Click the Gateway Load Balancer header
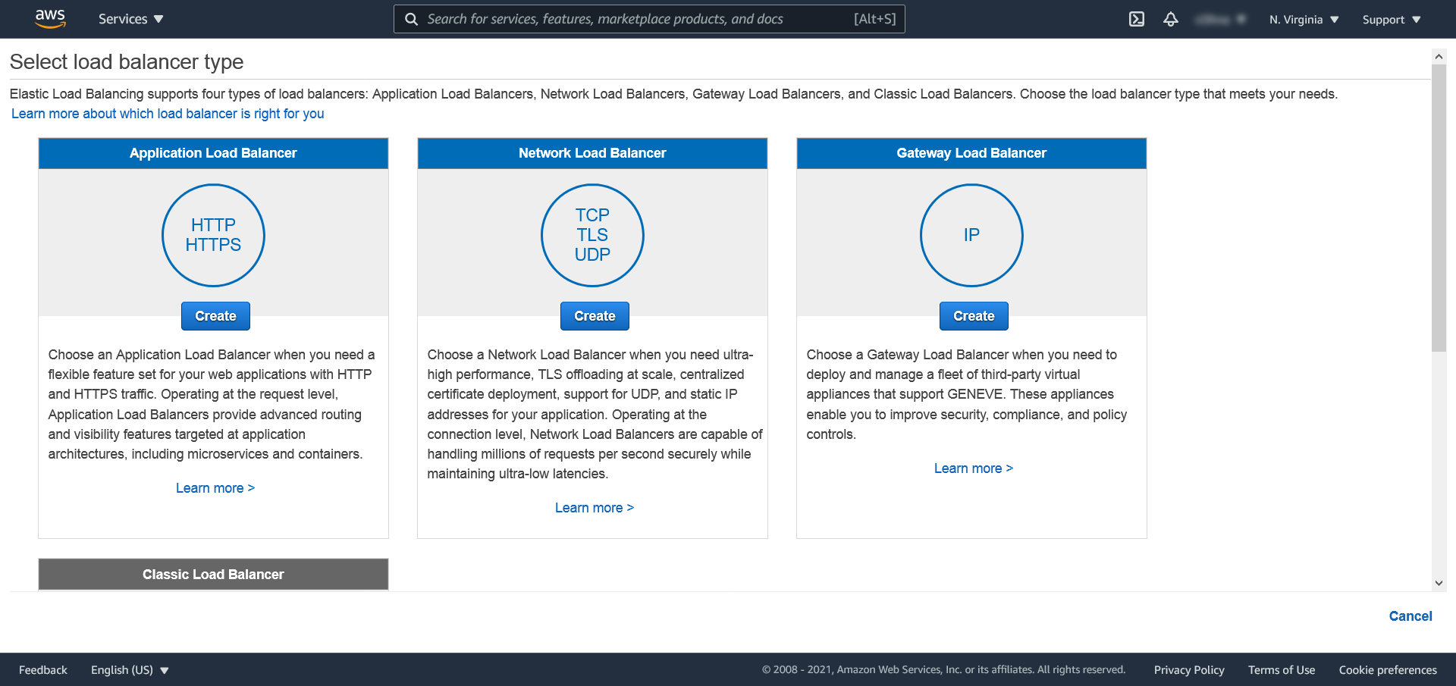The width and height of the screenshot is (1456, 686). (971, 153)
